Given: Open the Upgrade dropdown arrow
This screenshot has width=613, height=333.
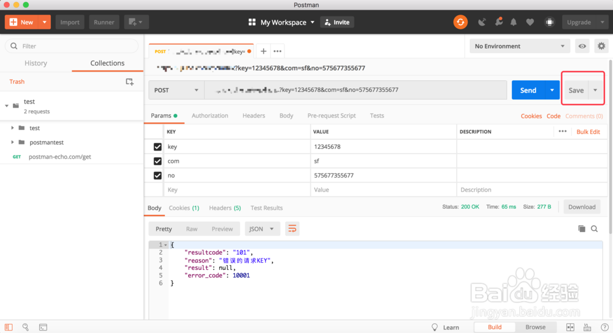Looking at the screenshot, I should [602, 22].
